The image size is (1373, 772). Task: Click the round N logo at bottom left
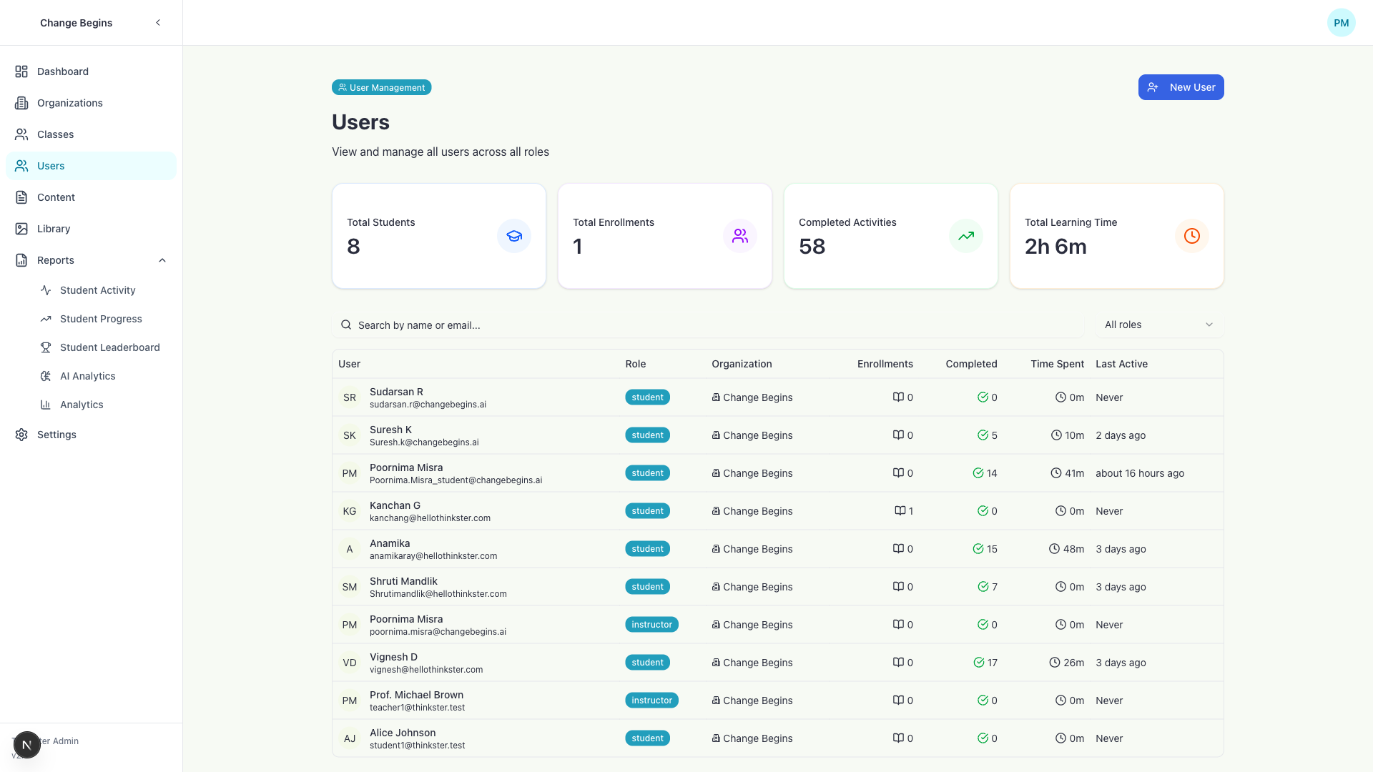pos(26,745)
